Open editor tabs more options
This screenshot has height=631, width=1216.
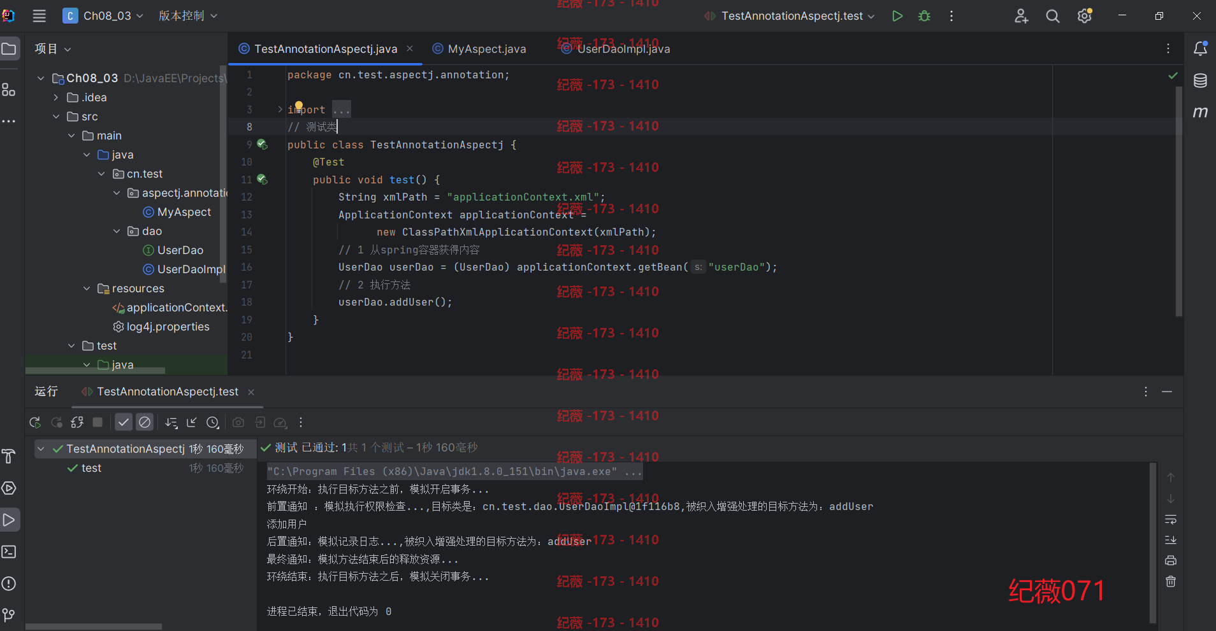pos(1168,48)
